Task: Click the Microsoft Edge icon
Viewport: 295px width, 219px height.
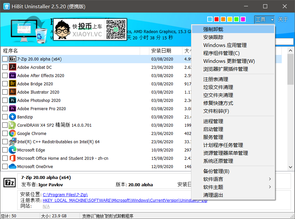Action: 13,150
